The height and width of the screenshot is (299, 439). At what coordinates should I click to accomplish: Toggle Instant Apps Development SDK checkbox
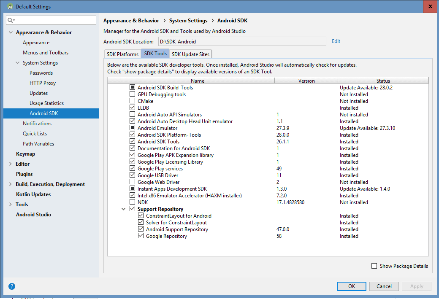tap(133, 189)
